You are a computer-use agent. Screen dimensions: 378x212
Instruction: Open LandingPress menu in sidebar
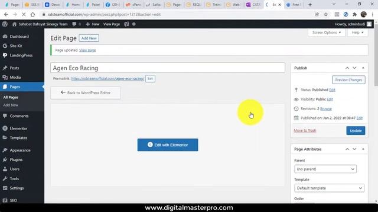click(22, 55)
